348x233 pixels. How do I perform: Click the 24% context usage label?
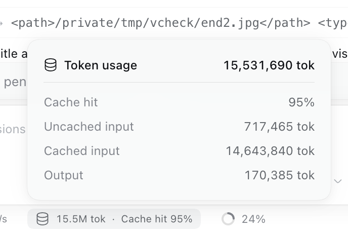click(x=253, y=219)
